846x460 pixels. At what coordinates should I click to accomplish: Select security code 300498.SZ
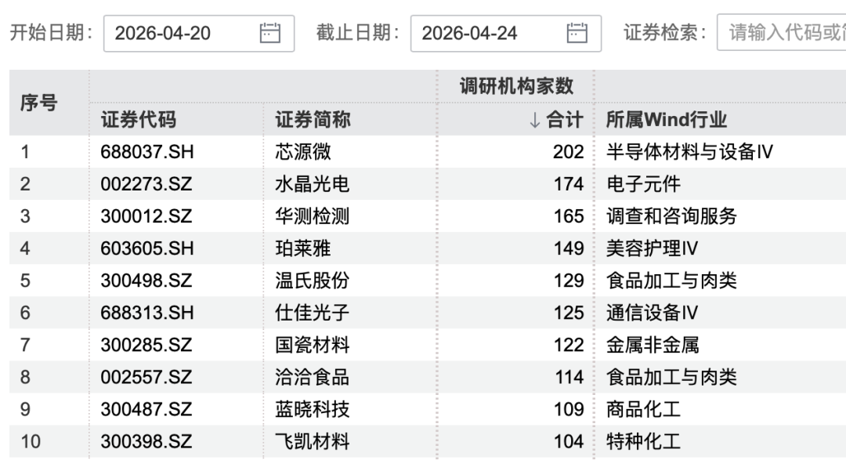point(146,281)
